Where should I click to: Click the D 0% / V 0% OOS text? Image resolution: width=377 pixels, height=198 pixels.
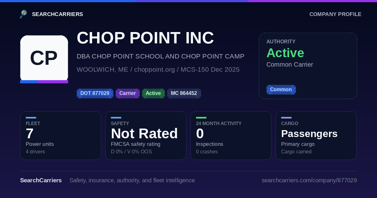(x=131, y=152)
